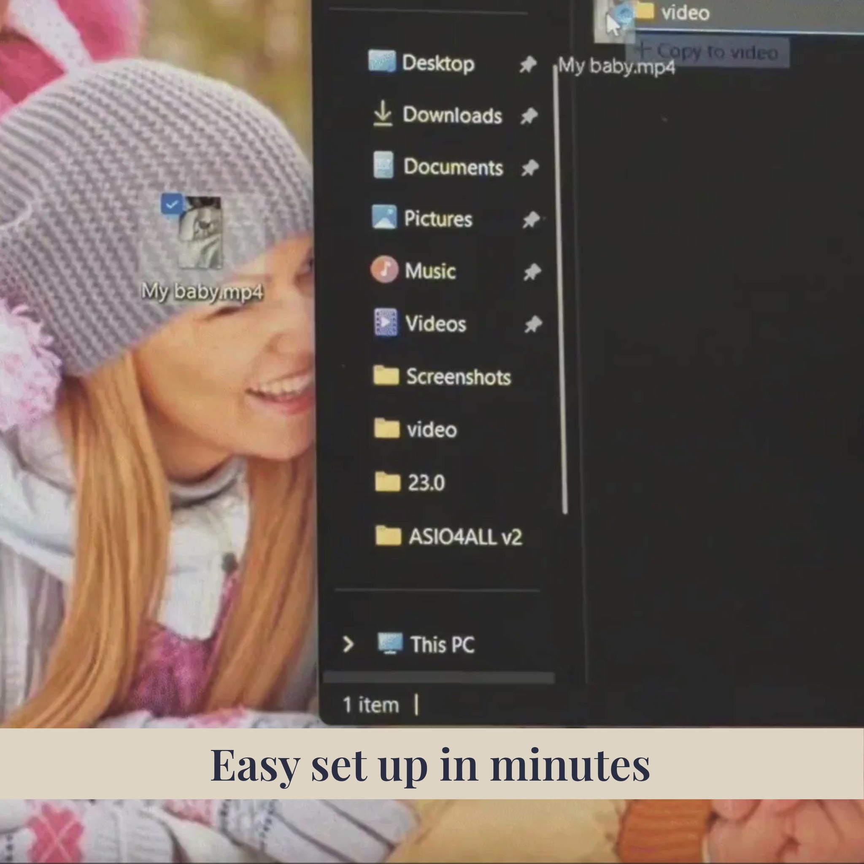Click the Videos filmstrip icon
The height and width of the screenshot is (864, 864).
click(x=386, y=322)
